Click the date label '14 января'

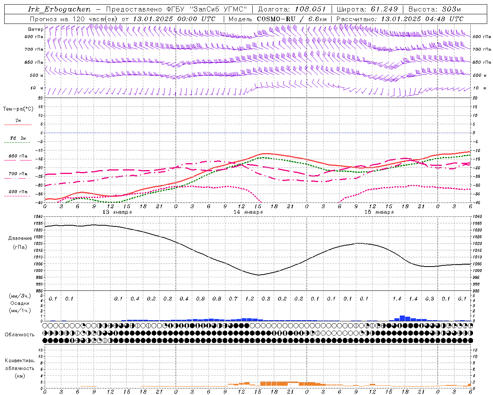[248, 212]
